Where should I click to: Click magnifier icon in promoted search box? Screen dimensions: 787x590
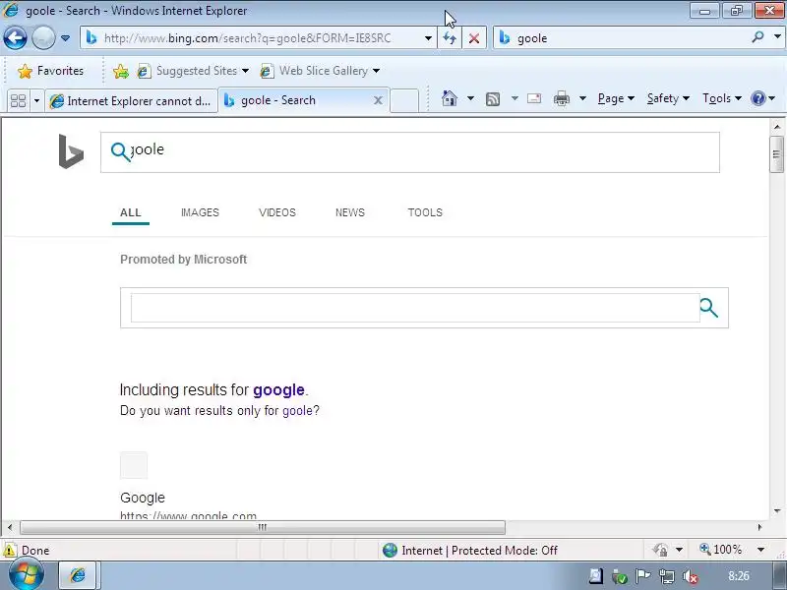[x=708, y=308]
